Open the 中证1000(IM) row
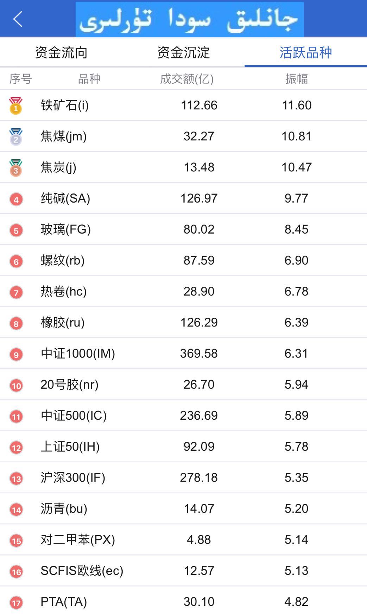 183,353
